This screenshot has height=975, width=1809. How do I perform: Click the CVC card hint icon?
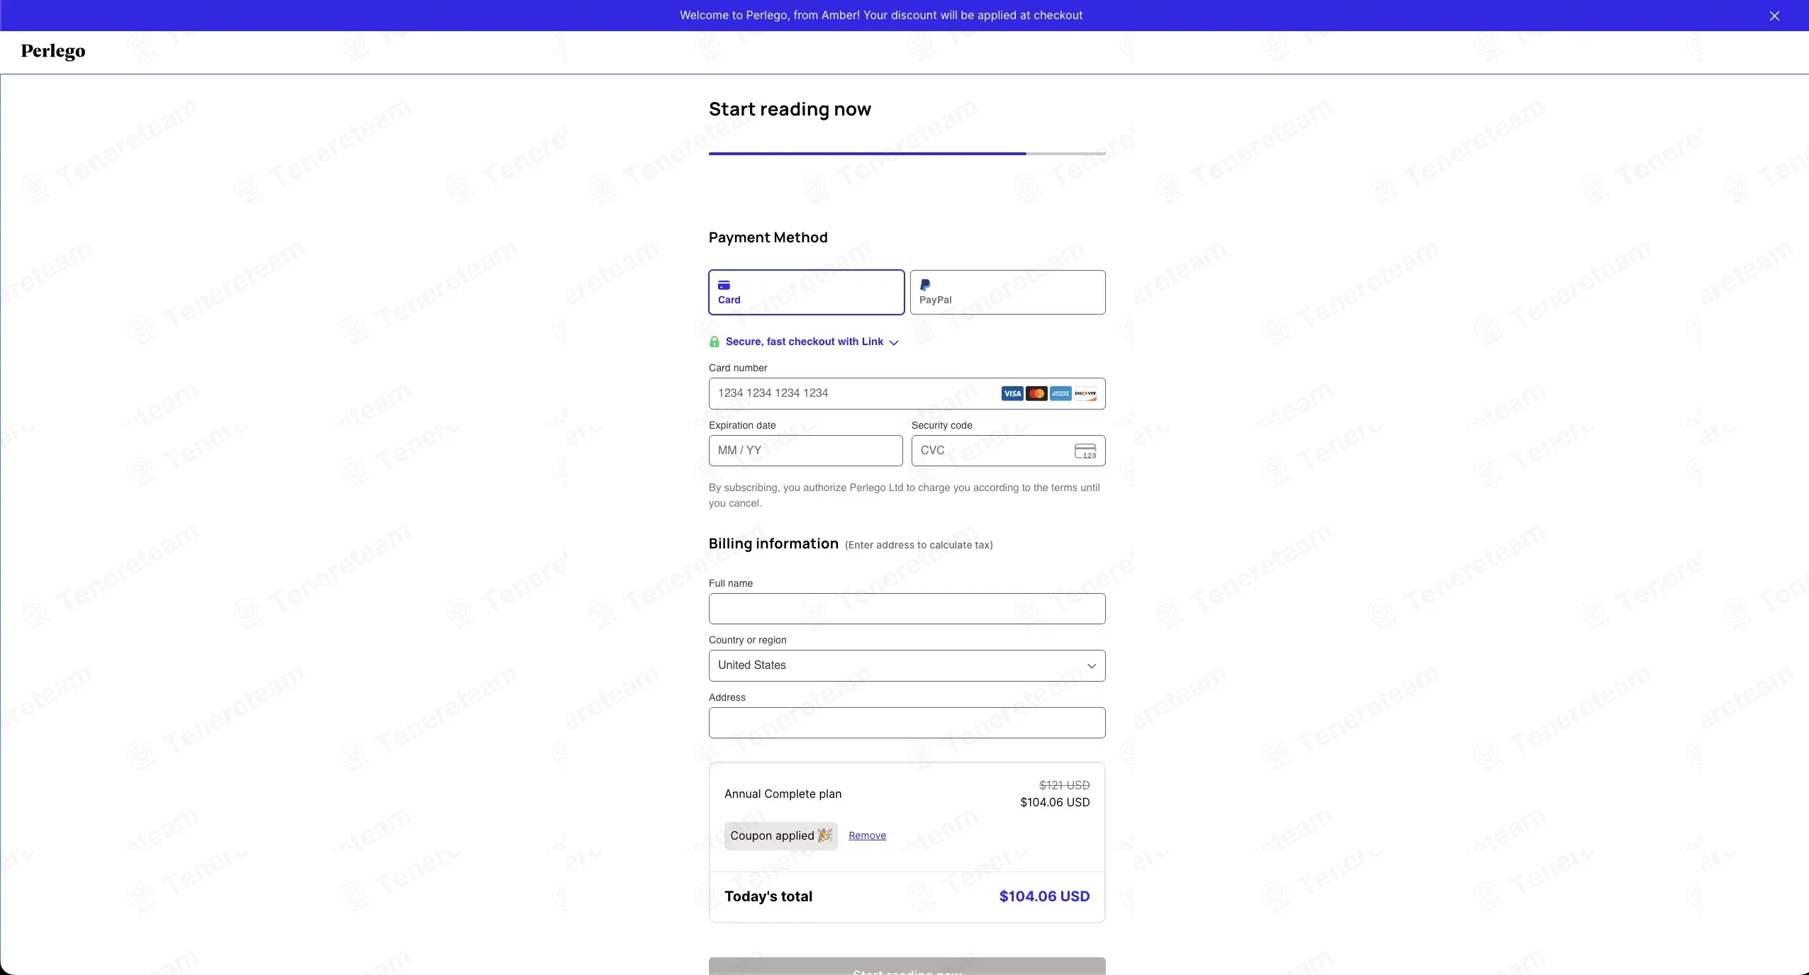point(1085,451)
